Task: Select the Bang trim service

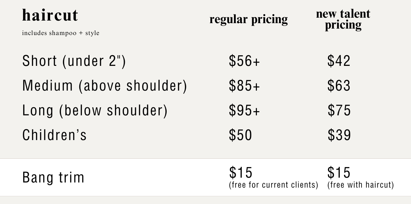Action: pos(53,177)
